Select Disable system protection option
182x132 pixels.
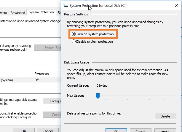coord(74,42)
